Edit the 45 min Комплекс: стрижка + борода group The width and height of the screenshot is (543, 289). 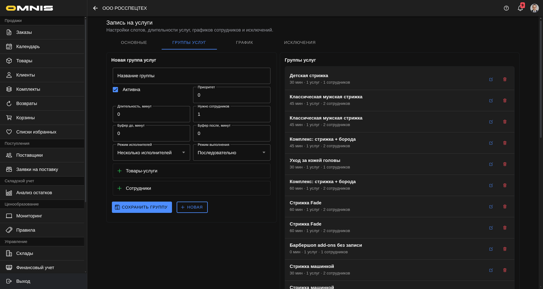(491, 143)
